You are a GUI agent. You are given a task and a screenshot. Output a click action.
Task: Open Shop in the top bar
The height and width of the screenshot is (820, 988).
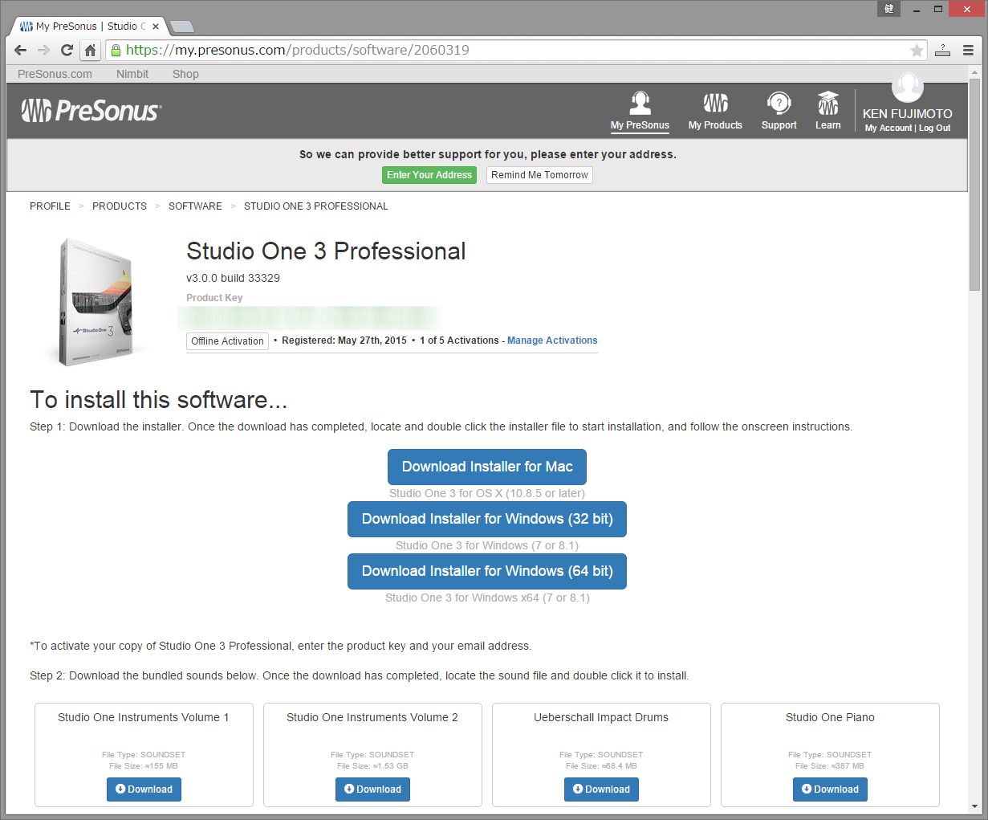click(x=185, y=74)
